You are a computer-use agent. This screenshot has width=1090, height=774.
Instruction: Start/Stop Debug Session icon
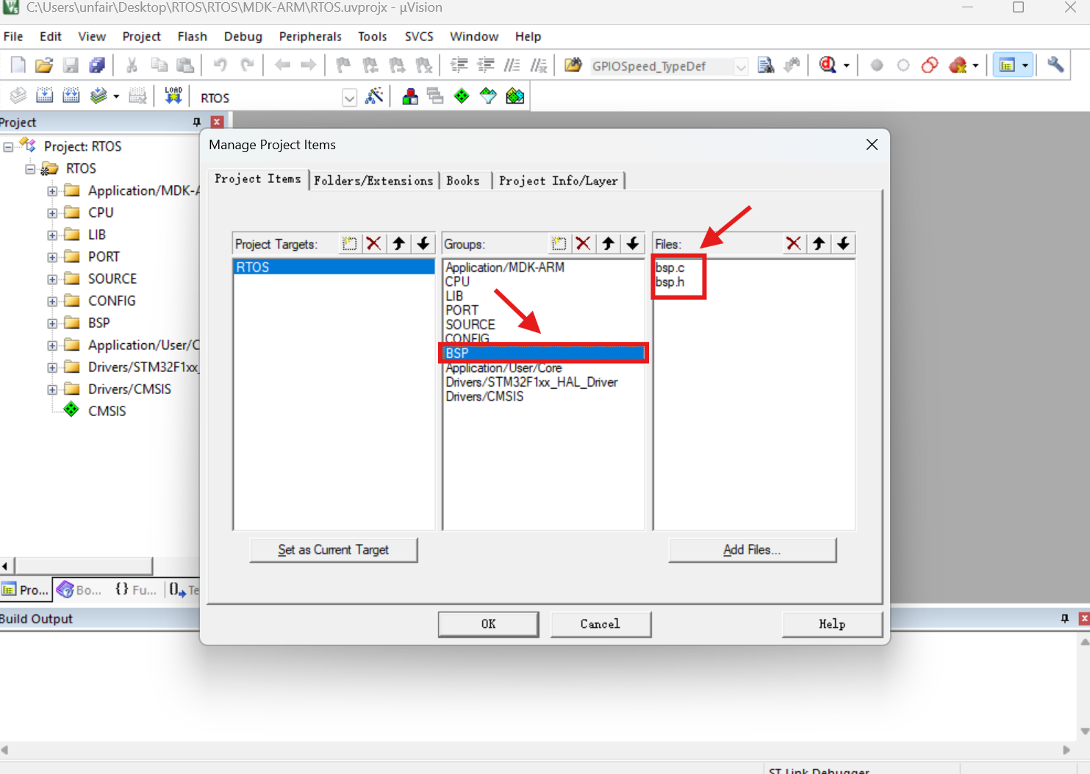[828, 65]
